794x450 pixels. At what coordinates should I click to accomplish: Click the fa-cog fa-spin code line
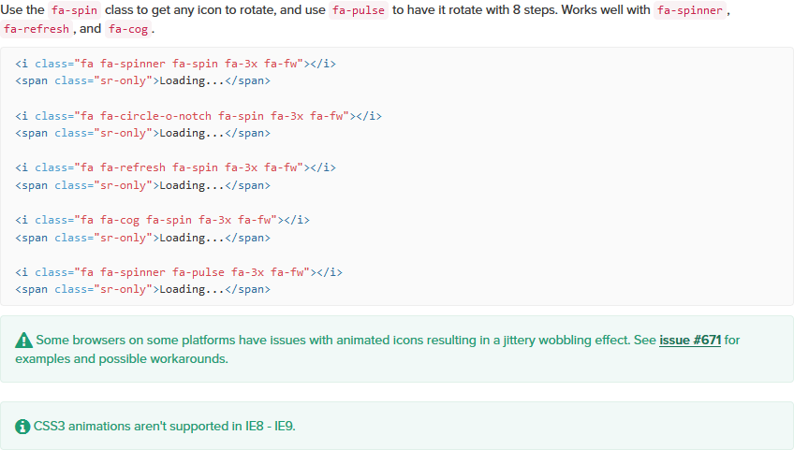[162, 220]
